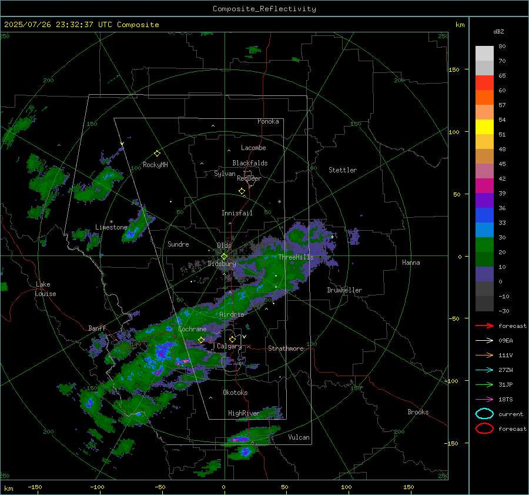This screenshot has height=495, width=529.
Task: Click the yellow diamond marker above Calgary
Action: [x=232, y=339]
